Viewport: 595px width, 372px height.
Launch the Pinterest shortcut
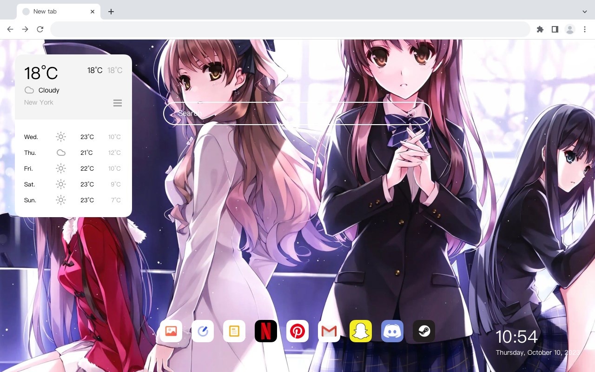point(297,331)
